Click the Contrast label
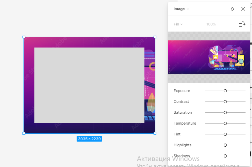This screenshot has height=167, width=252. point(181,102)
